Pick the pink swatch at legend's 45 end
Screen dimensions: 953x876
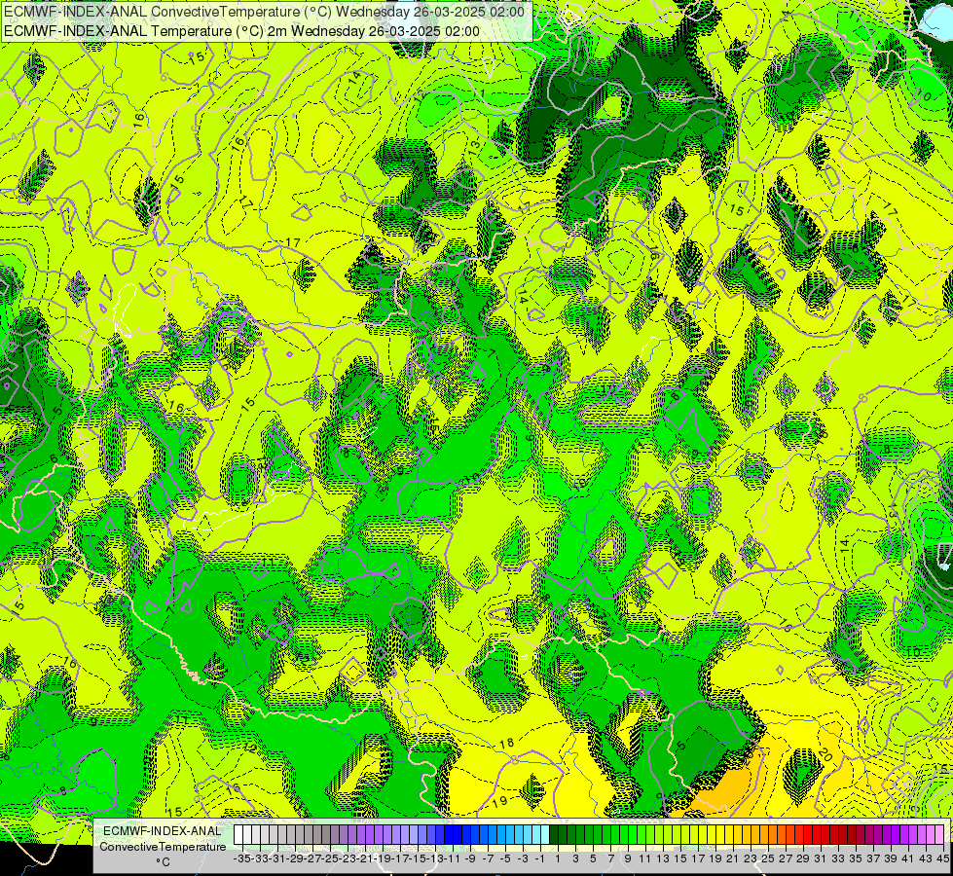click(939, 835)
